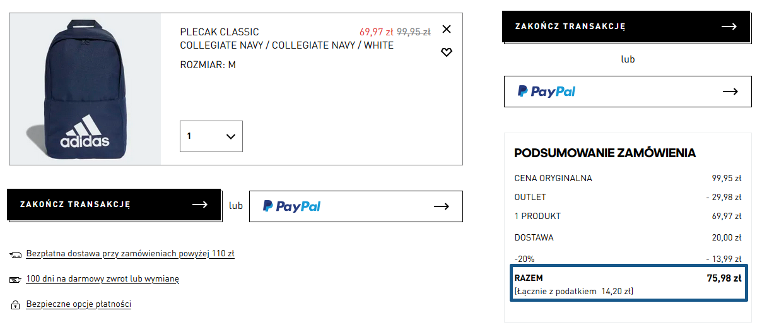
Task: Open the Bezpieczne opcje płatności link
Action: point(78,304)
